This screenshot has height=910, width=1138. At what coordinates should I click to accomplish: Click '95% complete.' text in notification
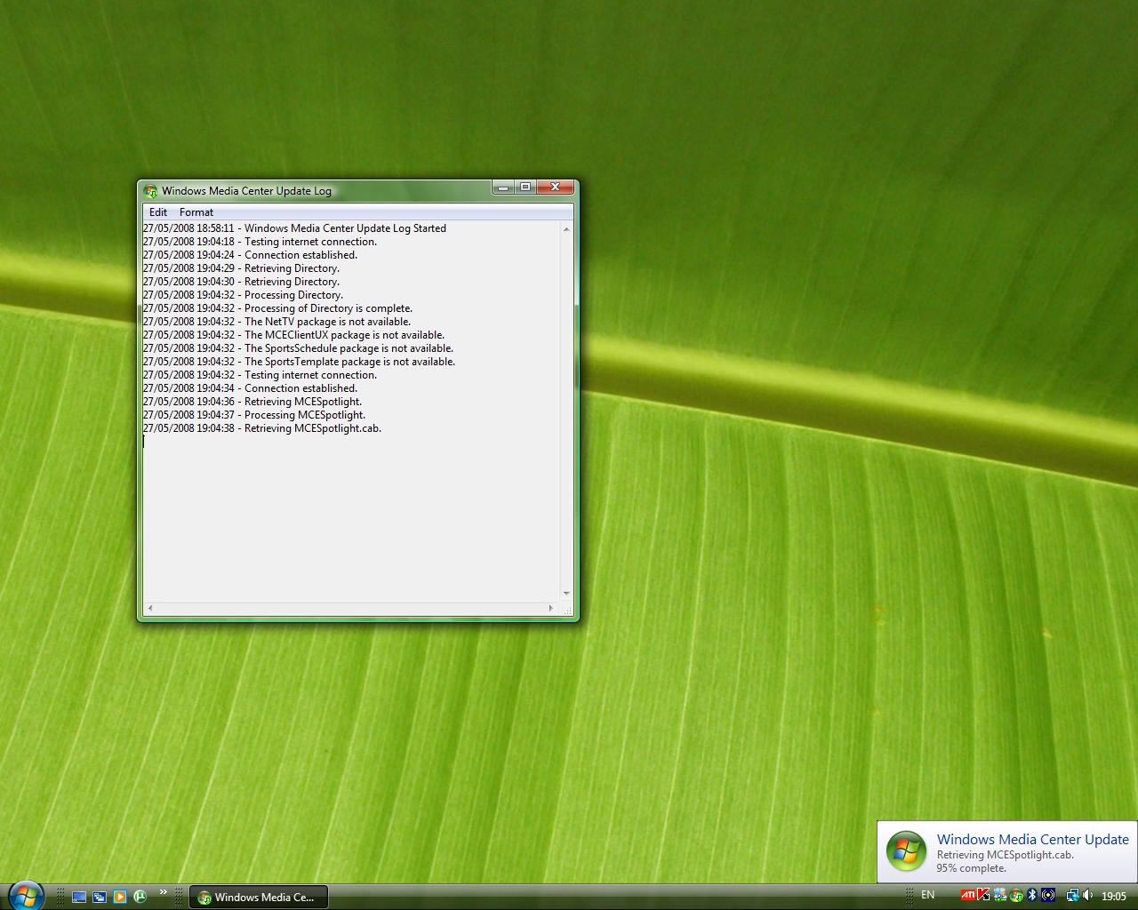click(x=971, y=868)
